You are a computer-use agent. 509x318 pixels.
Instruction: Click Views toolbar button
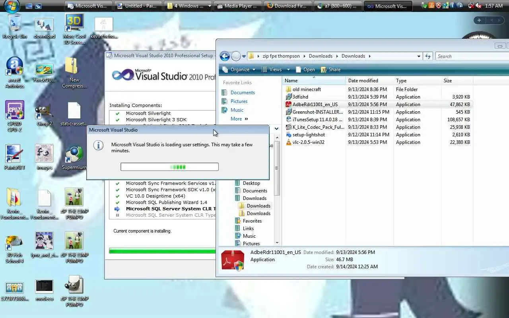(272, 70)
